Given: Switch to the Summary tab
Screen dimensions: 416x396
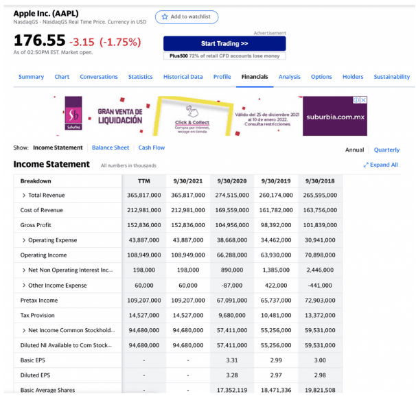Looking at the screenshot, I should point(31,77).
